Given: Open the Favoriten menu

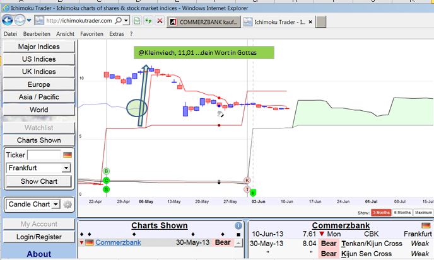Looking at the screenshot, I should [x=91, y=34].
